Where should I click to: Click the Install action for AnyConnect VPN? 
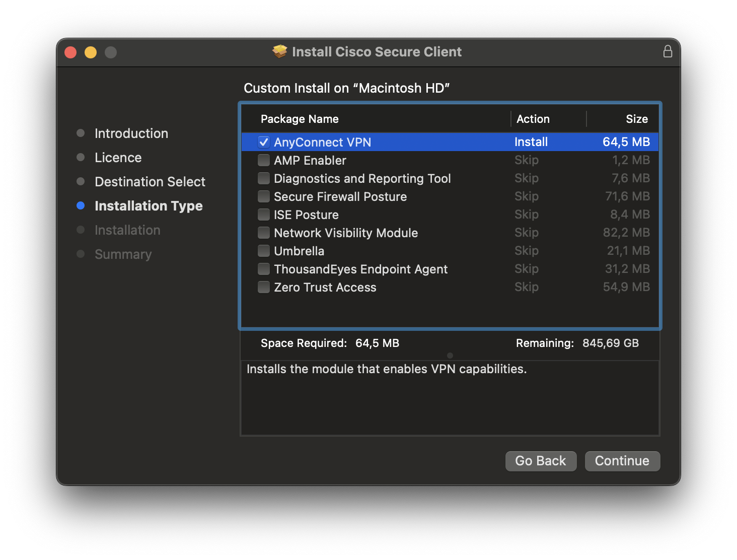point(531,142)
